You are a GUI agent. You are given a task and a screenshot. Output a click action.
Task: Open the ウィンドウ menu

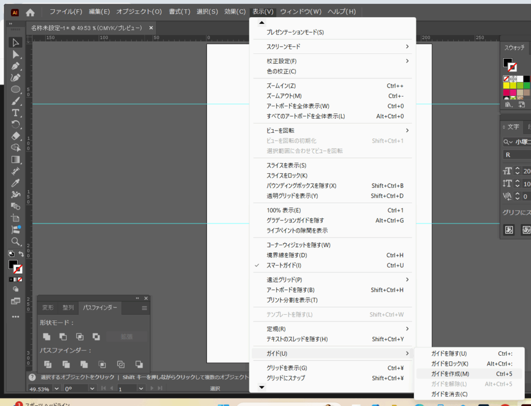pos(300,11)
